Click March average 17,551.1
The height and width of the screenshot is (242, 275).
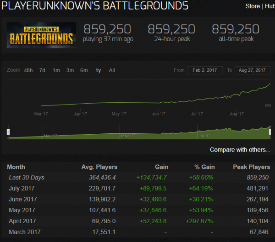(x=104, y=232)
